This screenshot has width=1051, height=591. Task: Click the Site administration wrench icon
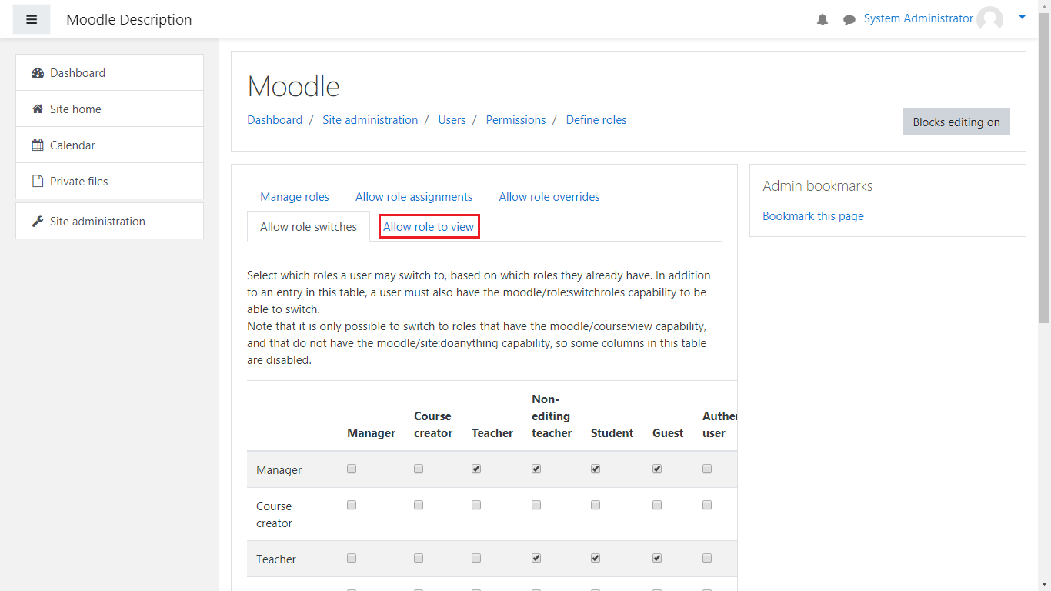click(x=38, y=222)
